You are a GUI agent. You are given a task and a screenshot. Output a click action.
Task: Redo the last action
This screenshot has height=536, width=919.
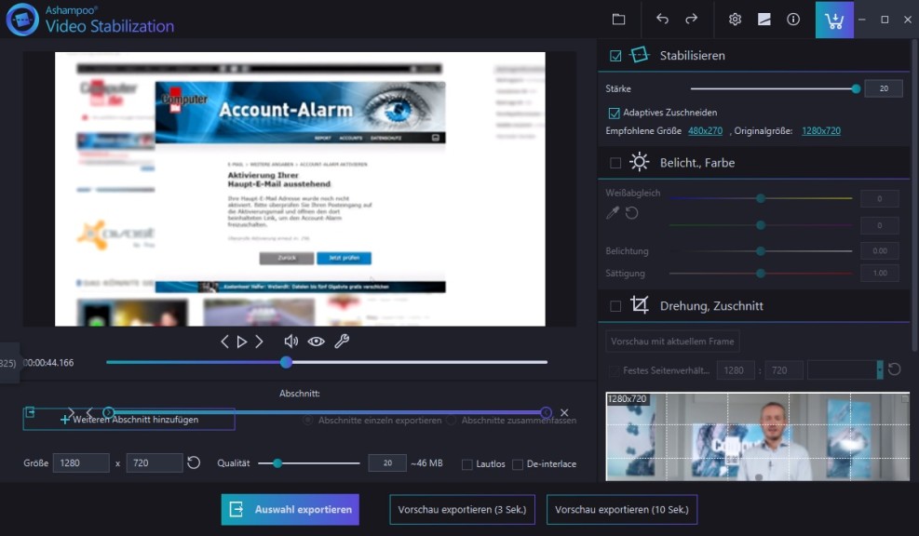[x=691, y=20]
